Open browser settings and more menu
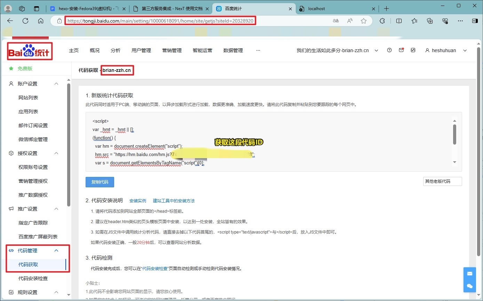This screenshot has height=301, width=483. (x=460, y=21)
